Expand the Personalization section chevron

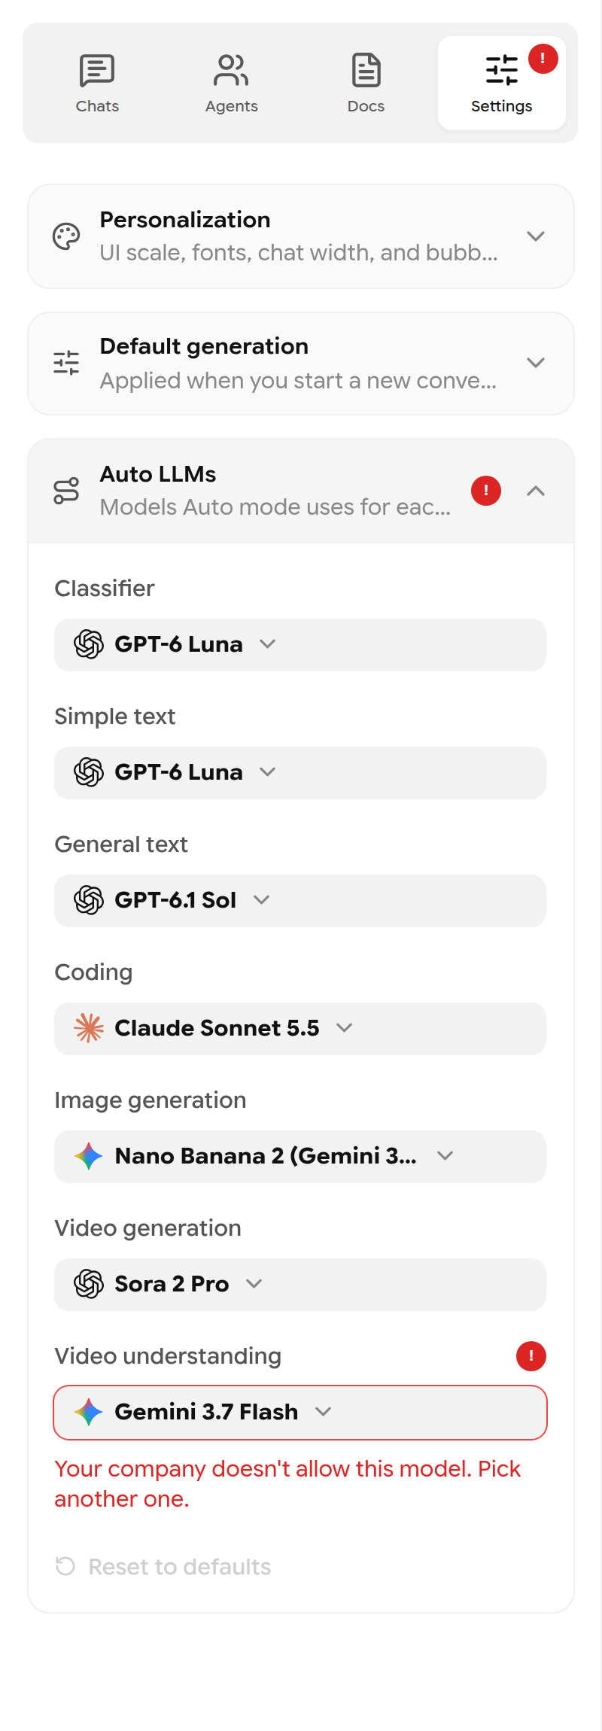click(x=536, y=236)
